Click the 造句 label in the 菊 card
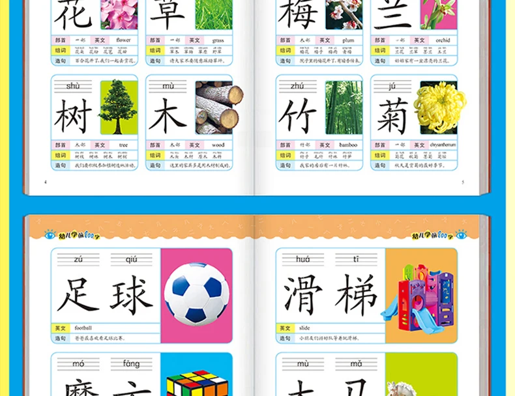The image size is (515, 396). tap(380, 165)
